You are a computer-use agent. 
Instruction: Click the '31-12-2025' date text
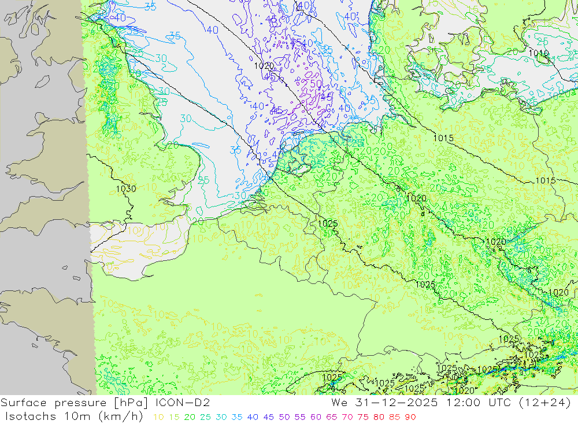(x=399, y=403)
